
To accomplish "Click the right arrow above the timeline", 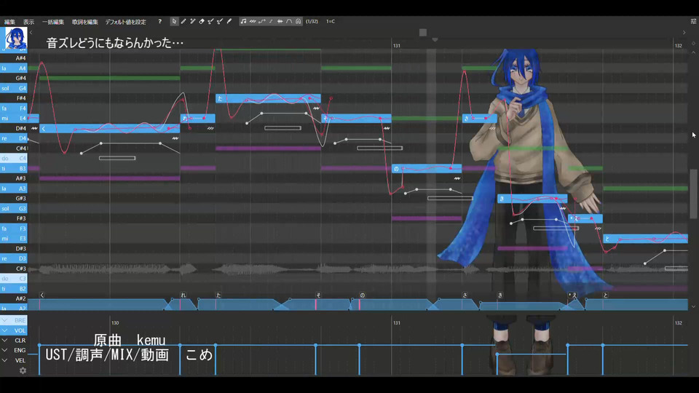I will (x=684, y=33).
